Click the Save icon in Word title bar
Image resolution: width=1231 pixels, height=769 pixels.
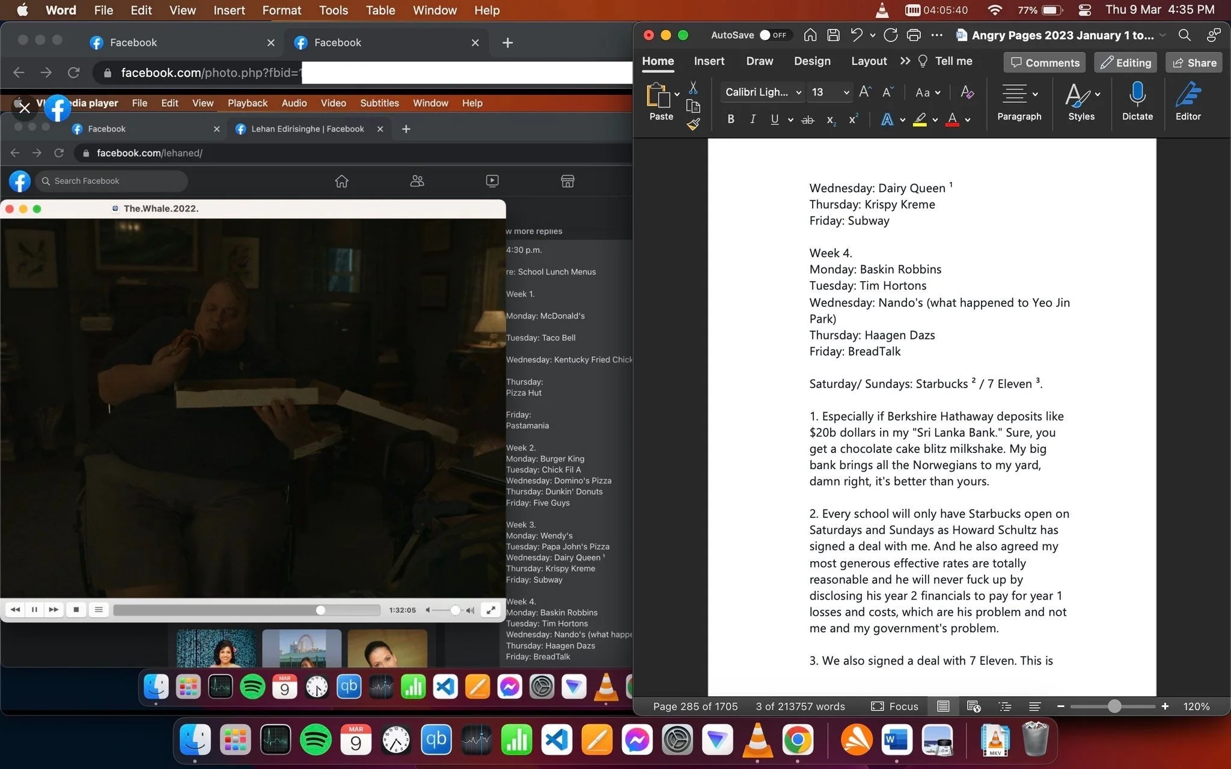(833, 35)
